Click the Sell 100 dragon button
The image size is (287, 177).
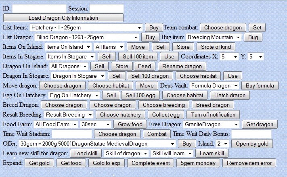click(x=150, y=76)
